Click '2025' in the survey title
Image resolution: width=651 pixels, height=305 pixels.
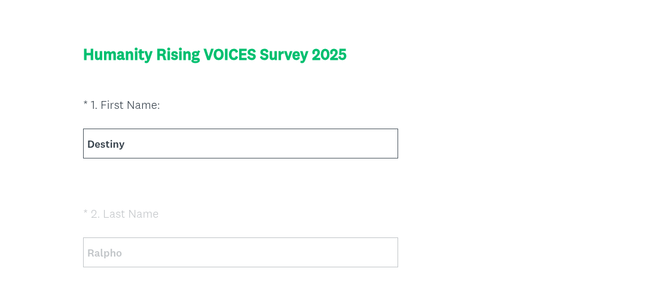pos(329,54)
